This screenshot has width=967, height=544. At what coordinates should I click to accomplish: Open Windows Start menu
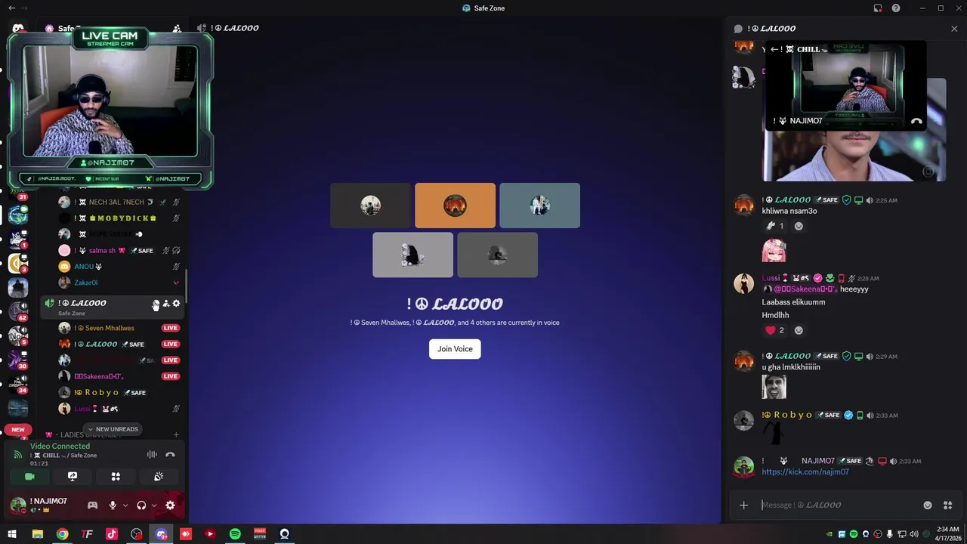click(12, 534)
